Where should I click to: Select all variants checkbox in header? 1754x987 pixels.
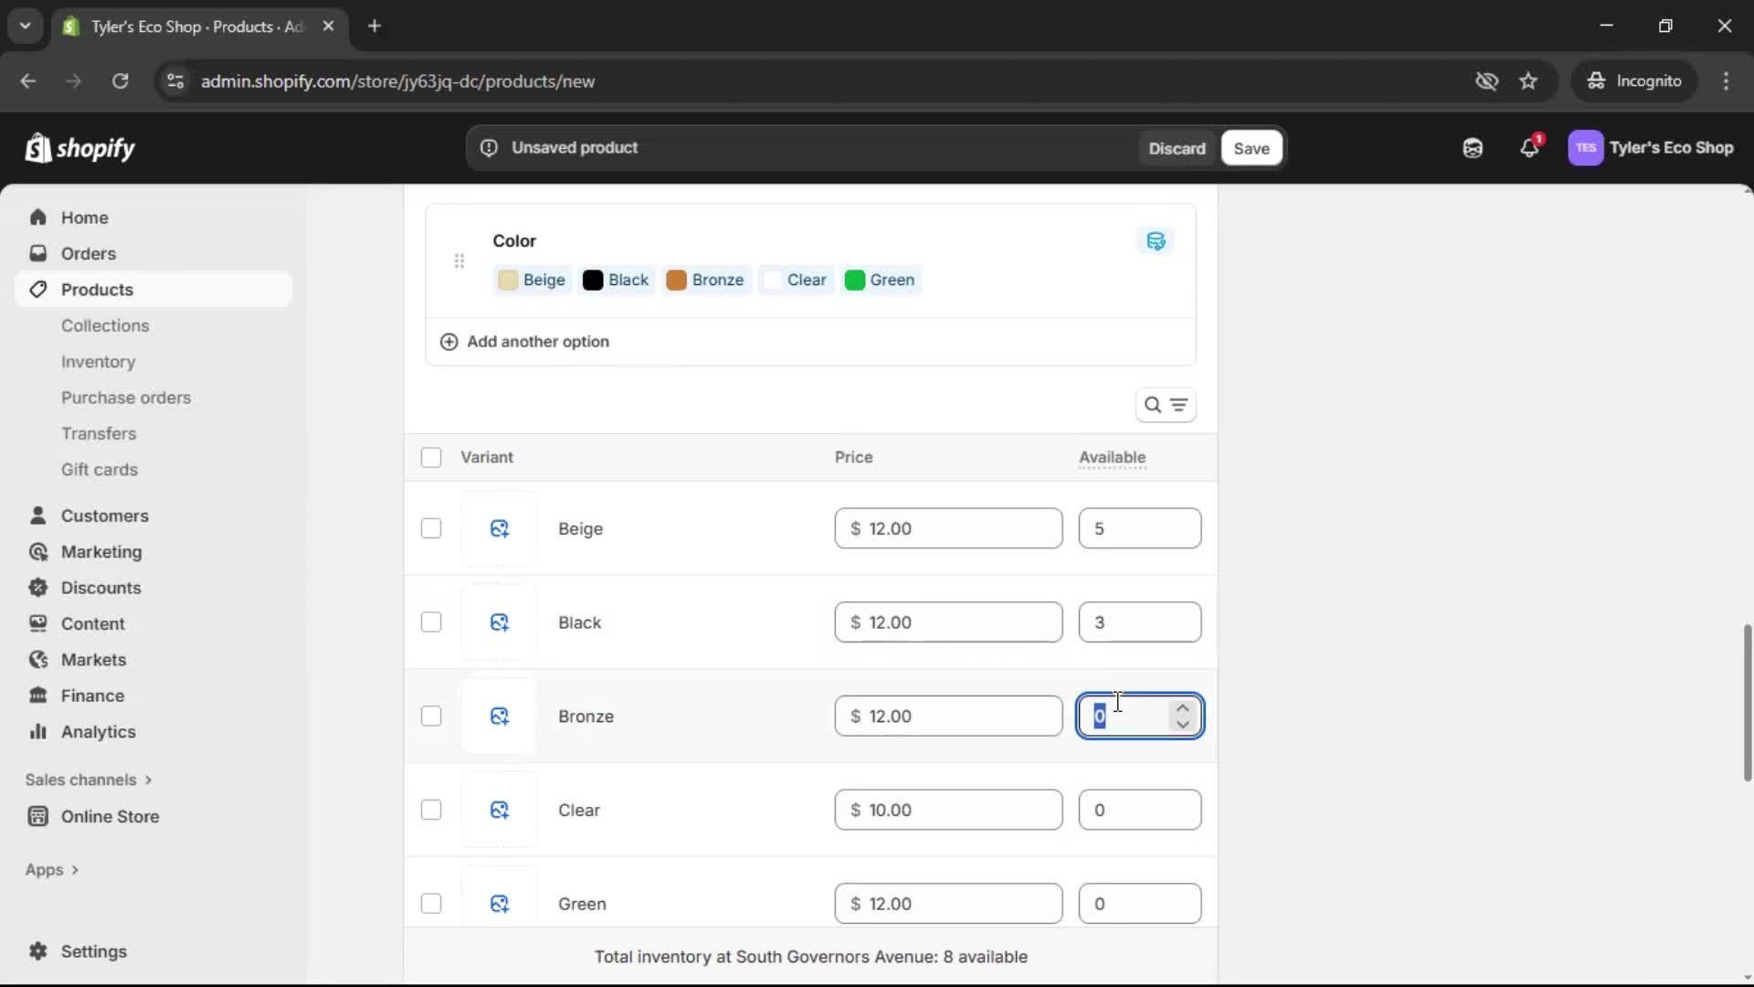tap(430, 457)
